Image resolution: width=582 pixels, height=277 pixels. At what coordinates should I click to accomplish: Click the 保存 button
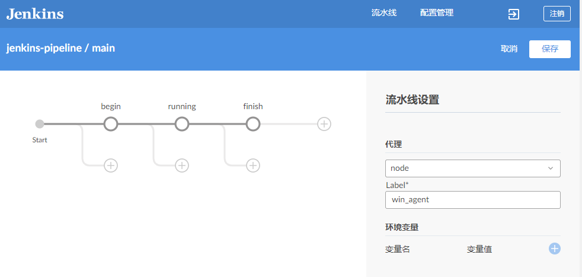550,49
